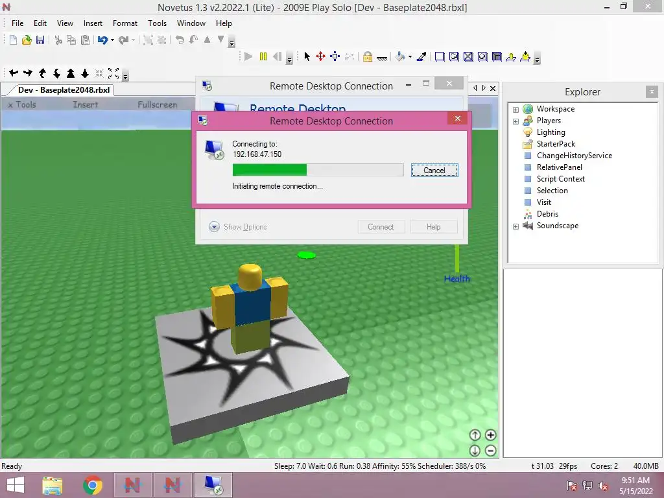Image resolution: width=664 pixels, height=498 pixels.
Task: Toggle the Lock padlock tool
Action: pos(368,56)
